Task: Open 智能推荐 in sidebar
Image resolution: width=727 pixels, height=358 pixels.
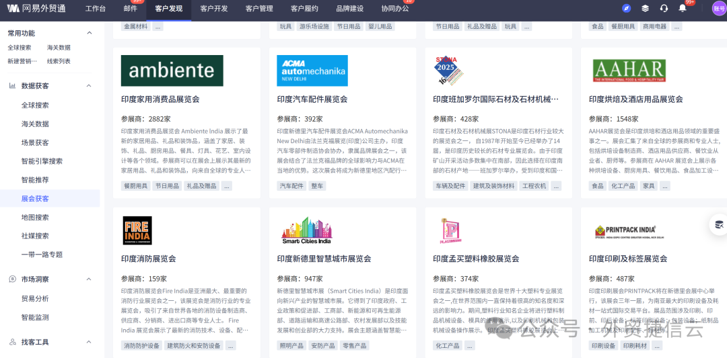Action: pos(35,180)
